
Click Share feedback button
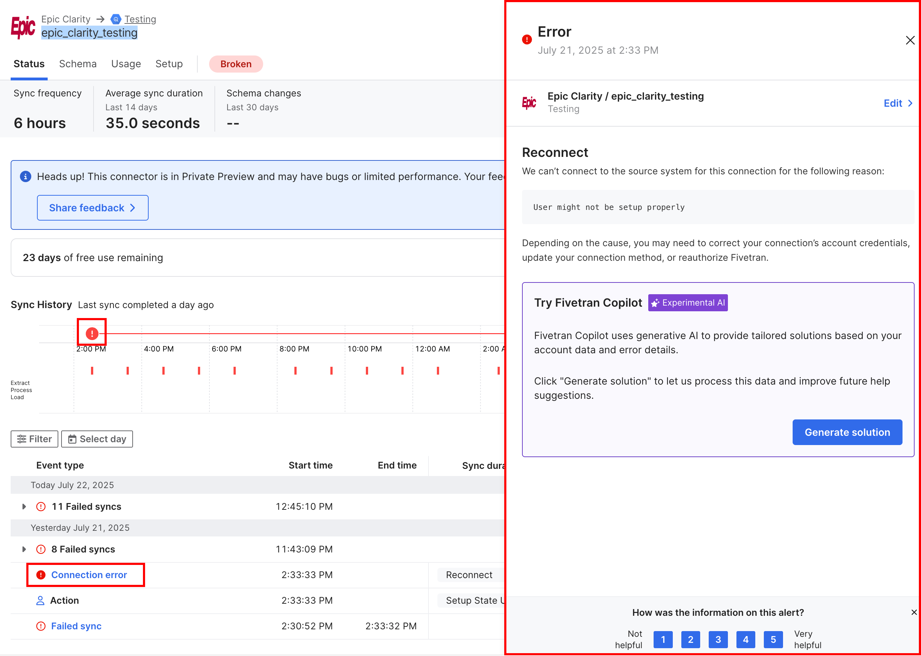[92, 208]
